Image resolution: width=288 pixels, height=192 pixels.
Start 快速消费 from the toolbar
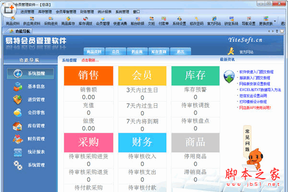coord(120,21)
